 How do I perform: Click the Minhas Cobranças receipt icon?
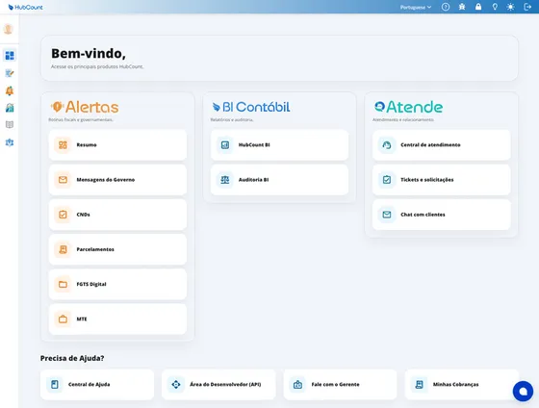click(x=419, y=385)
